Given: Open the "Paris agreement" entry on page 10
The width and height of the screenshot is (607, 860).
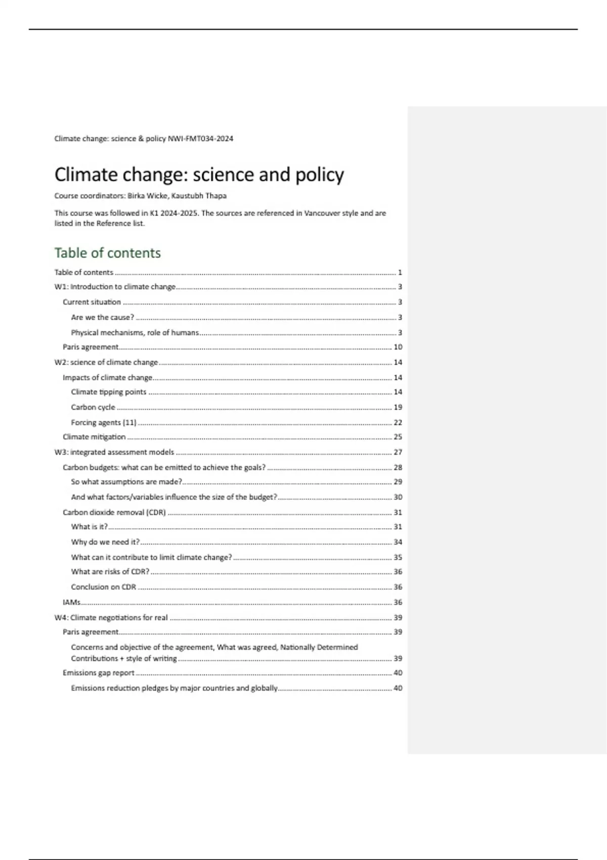Looking at the screenshot, I should coord(91,347).
